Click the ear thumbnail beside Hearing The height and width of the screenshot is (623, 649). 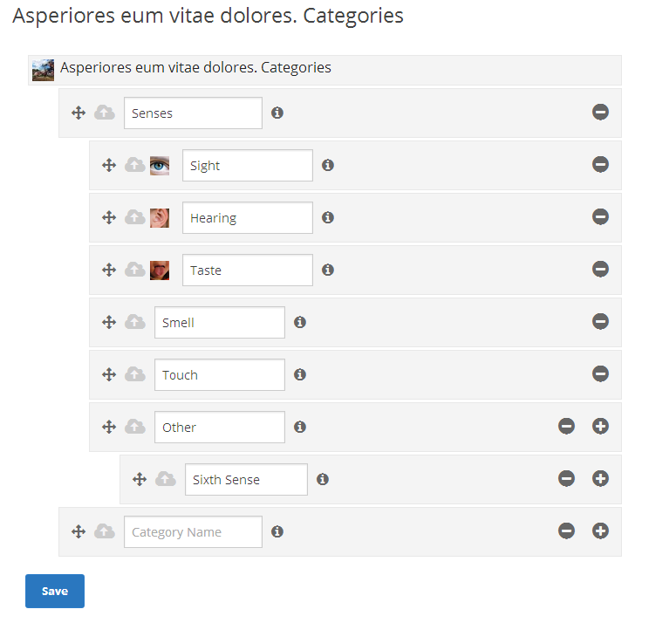[x=160, y=218]
